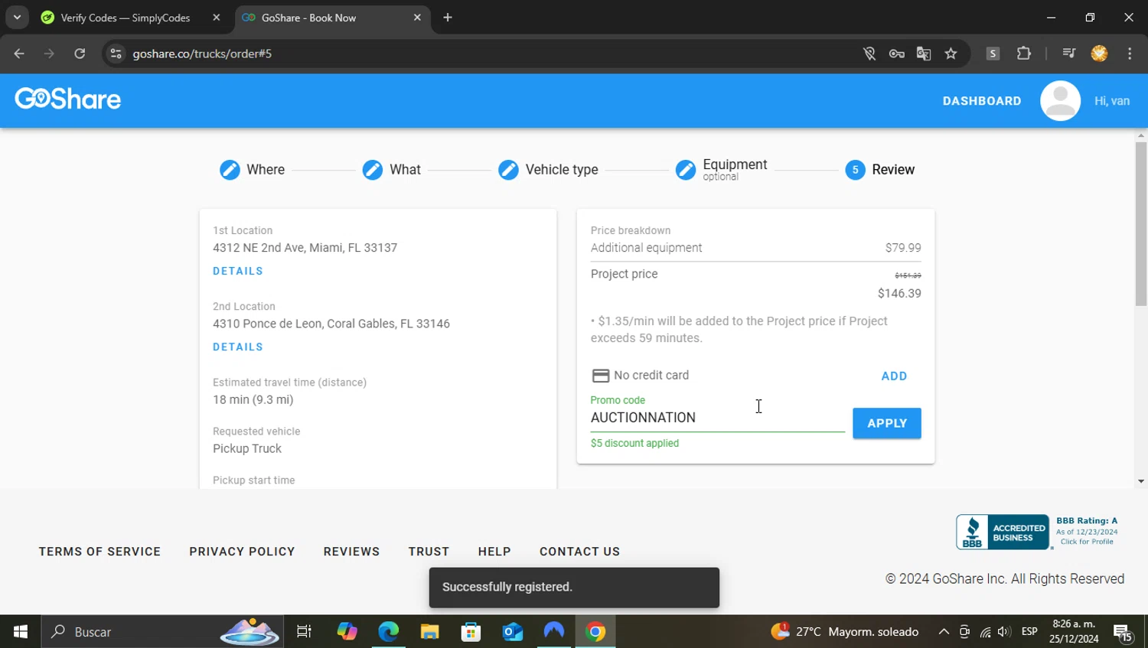Click the $146.39 project price
Screen dimensions: 1148x648
tap(899, 293)
